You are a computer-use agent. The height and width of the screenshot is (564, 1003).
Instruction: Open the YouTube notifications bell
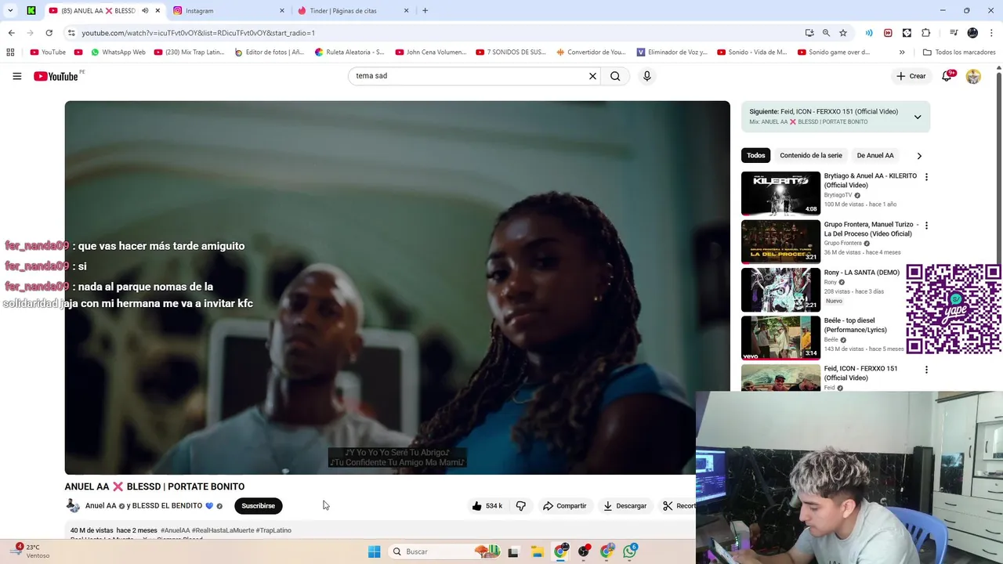[947, 76]
